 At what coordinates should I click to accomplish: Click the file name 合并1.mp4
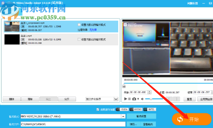tap(26, 36)
